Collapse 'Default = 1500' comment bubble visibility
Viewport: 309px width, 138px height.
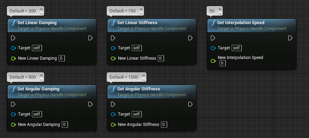[x=144, y=79]
